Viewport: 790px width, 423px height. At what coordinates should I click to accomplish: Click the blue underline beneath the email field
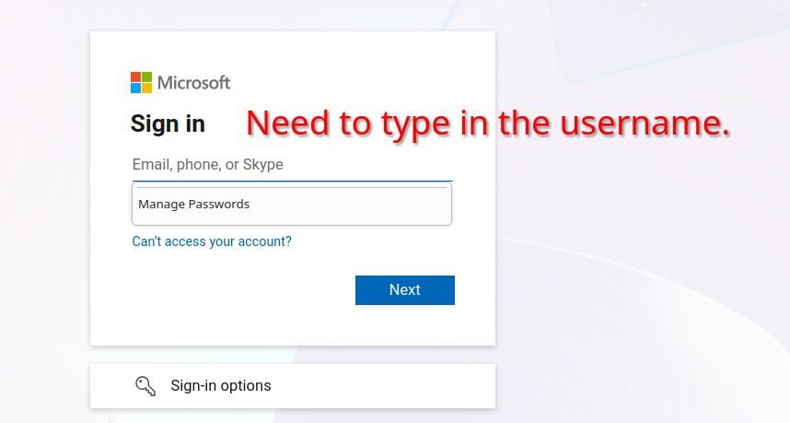coord(292,181)
